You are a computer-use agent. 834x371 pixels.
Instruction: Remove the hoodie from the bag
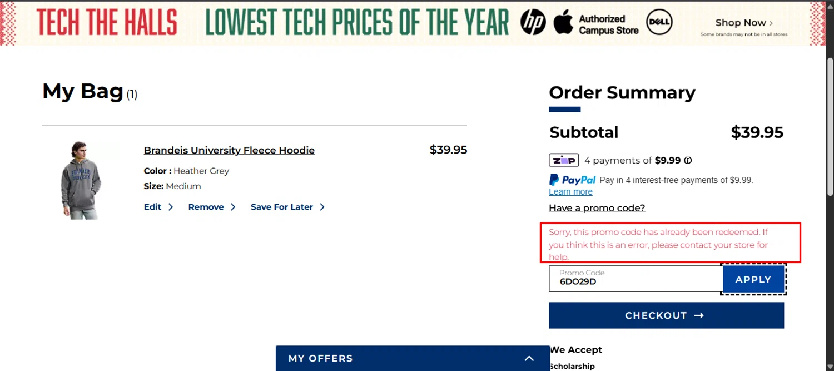206,207
